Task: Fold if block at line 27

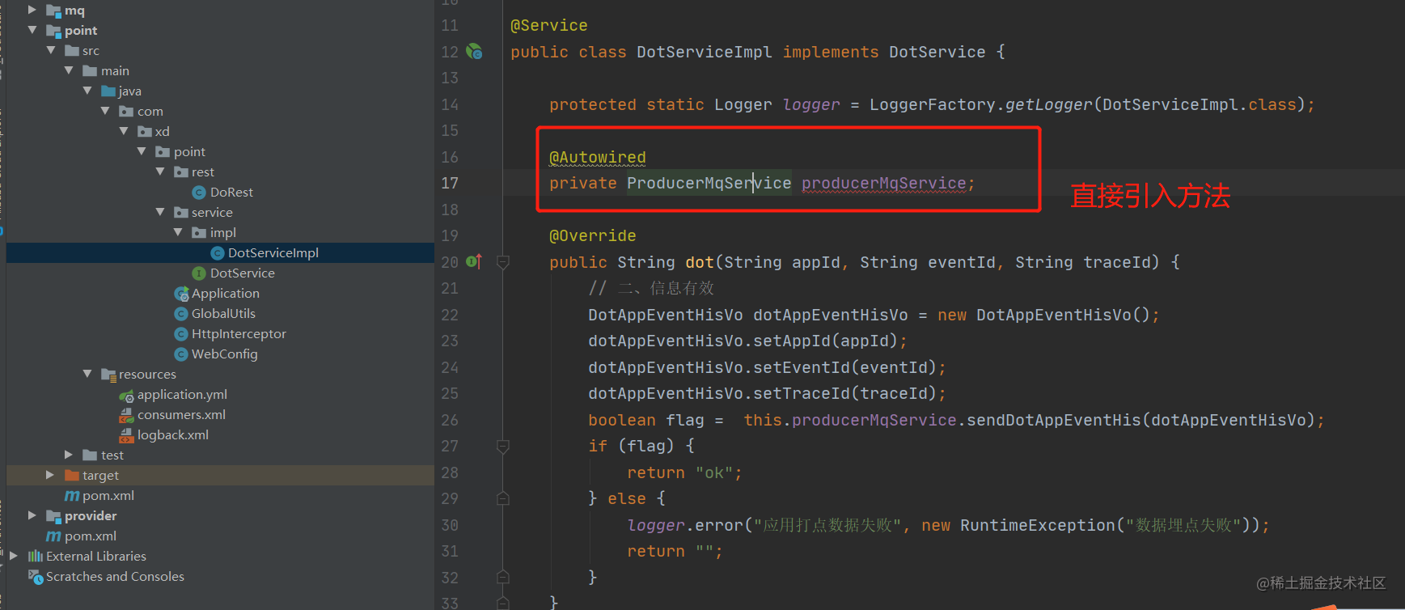Action: [x=502, y=446]
